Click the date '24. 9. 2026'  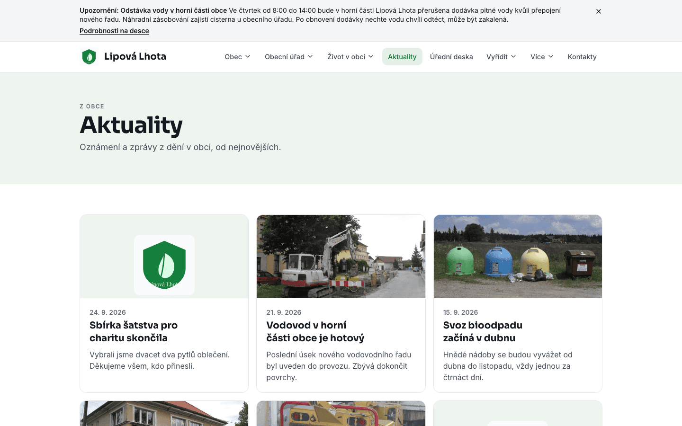coord(108,312)
